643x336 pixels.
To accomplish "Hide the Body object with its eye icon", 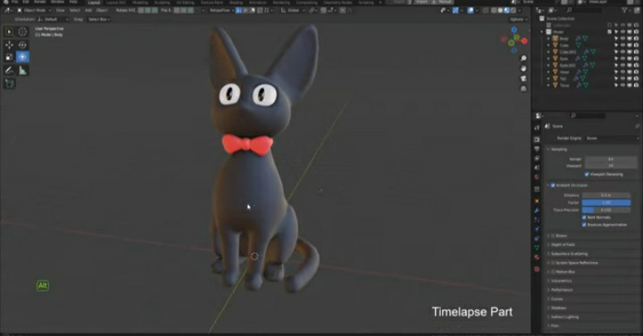I will coord(622,38).
